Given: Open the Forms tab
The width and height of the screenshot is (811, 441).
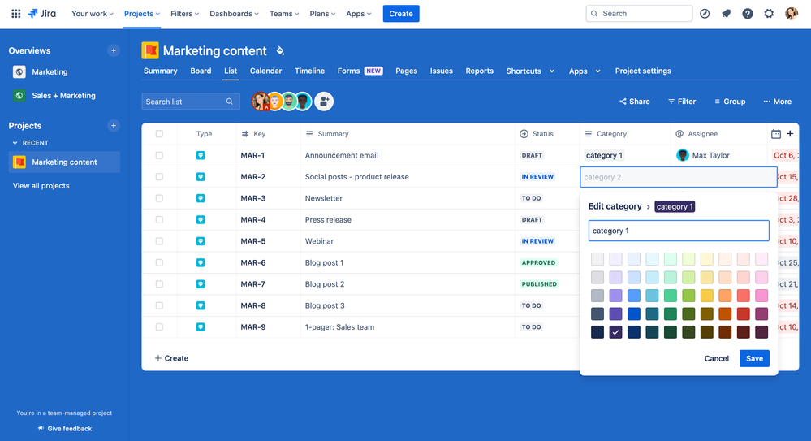Looking at the screenshot, I should tap(360, 71).
